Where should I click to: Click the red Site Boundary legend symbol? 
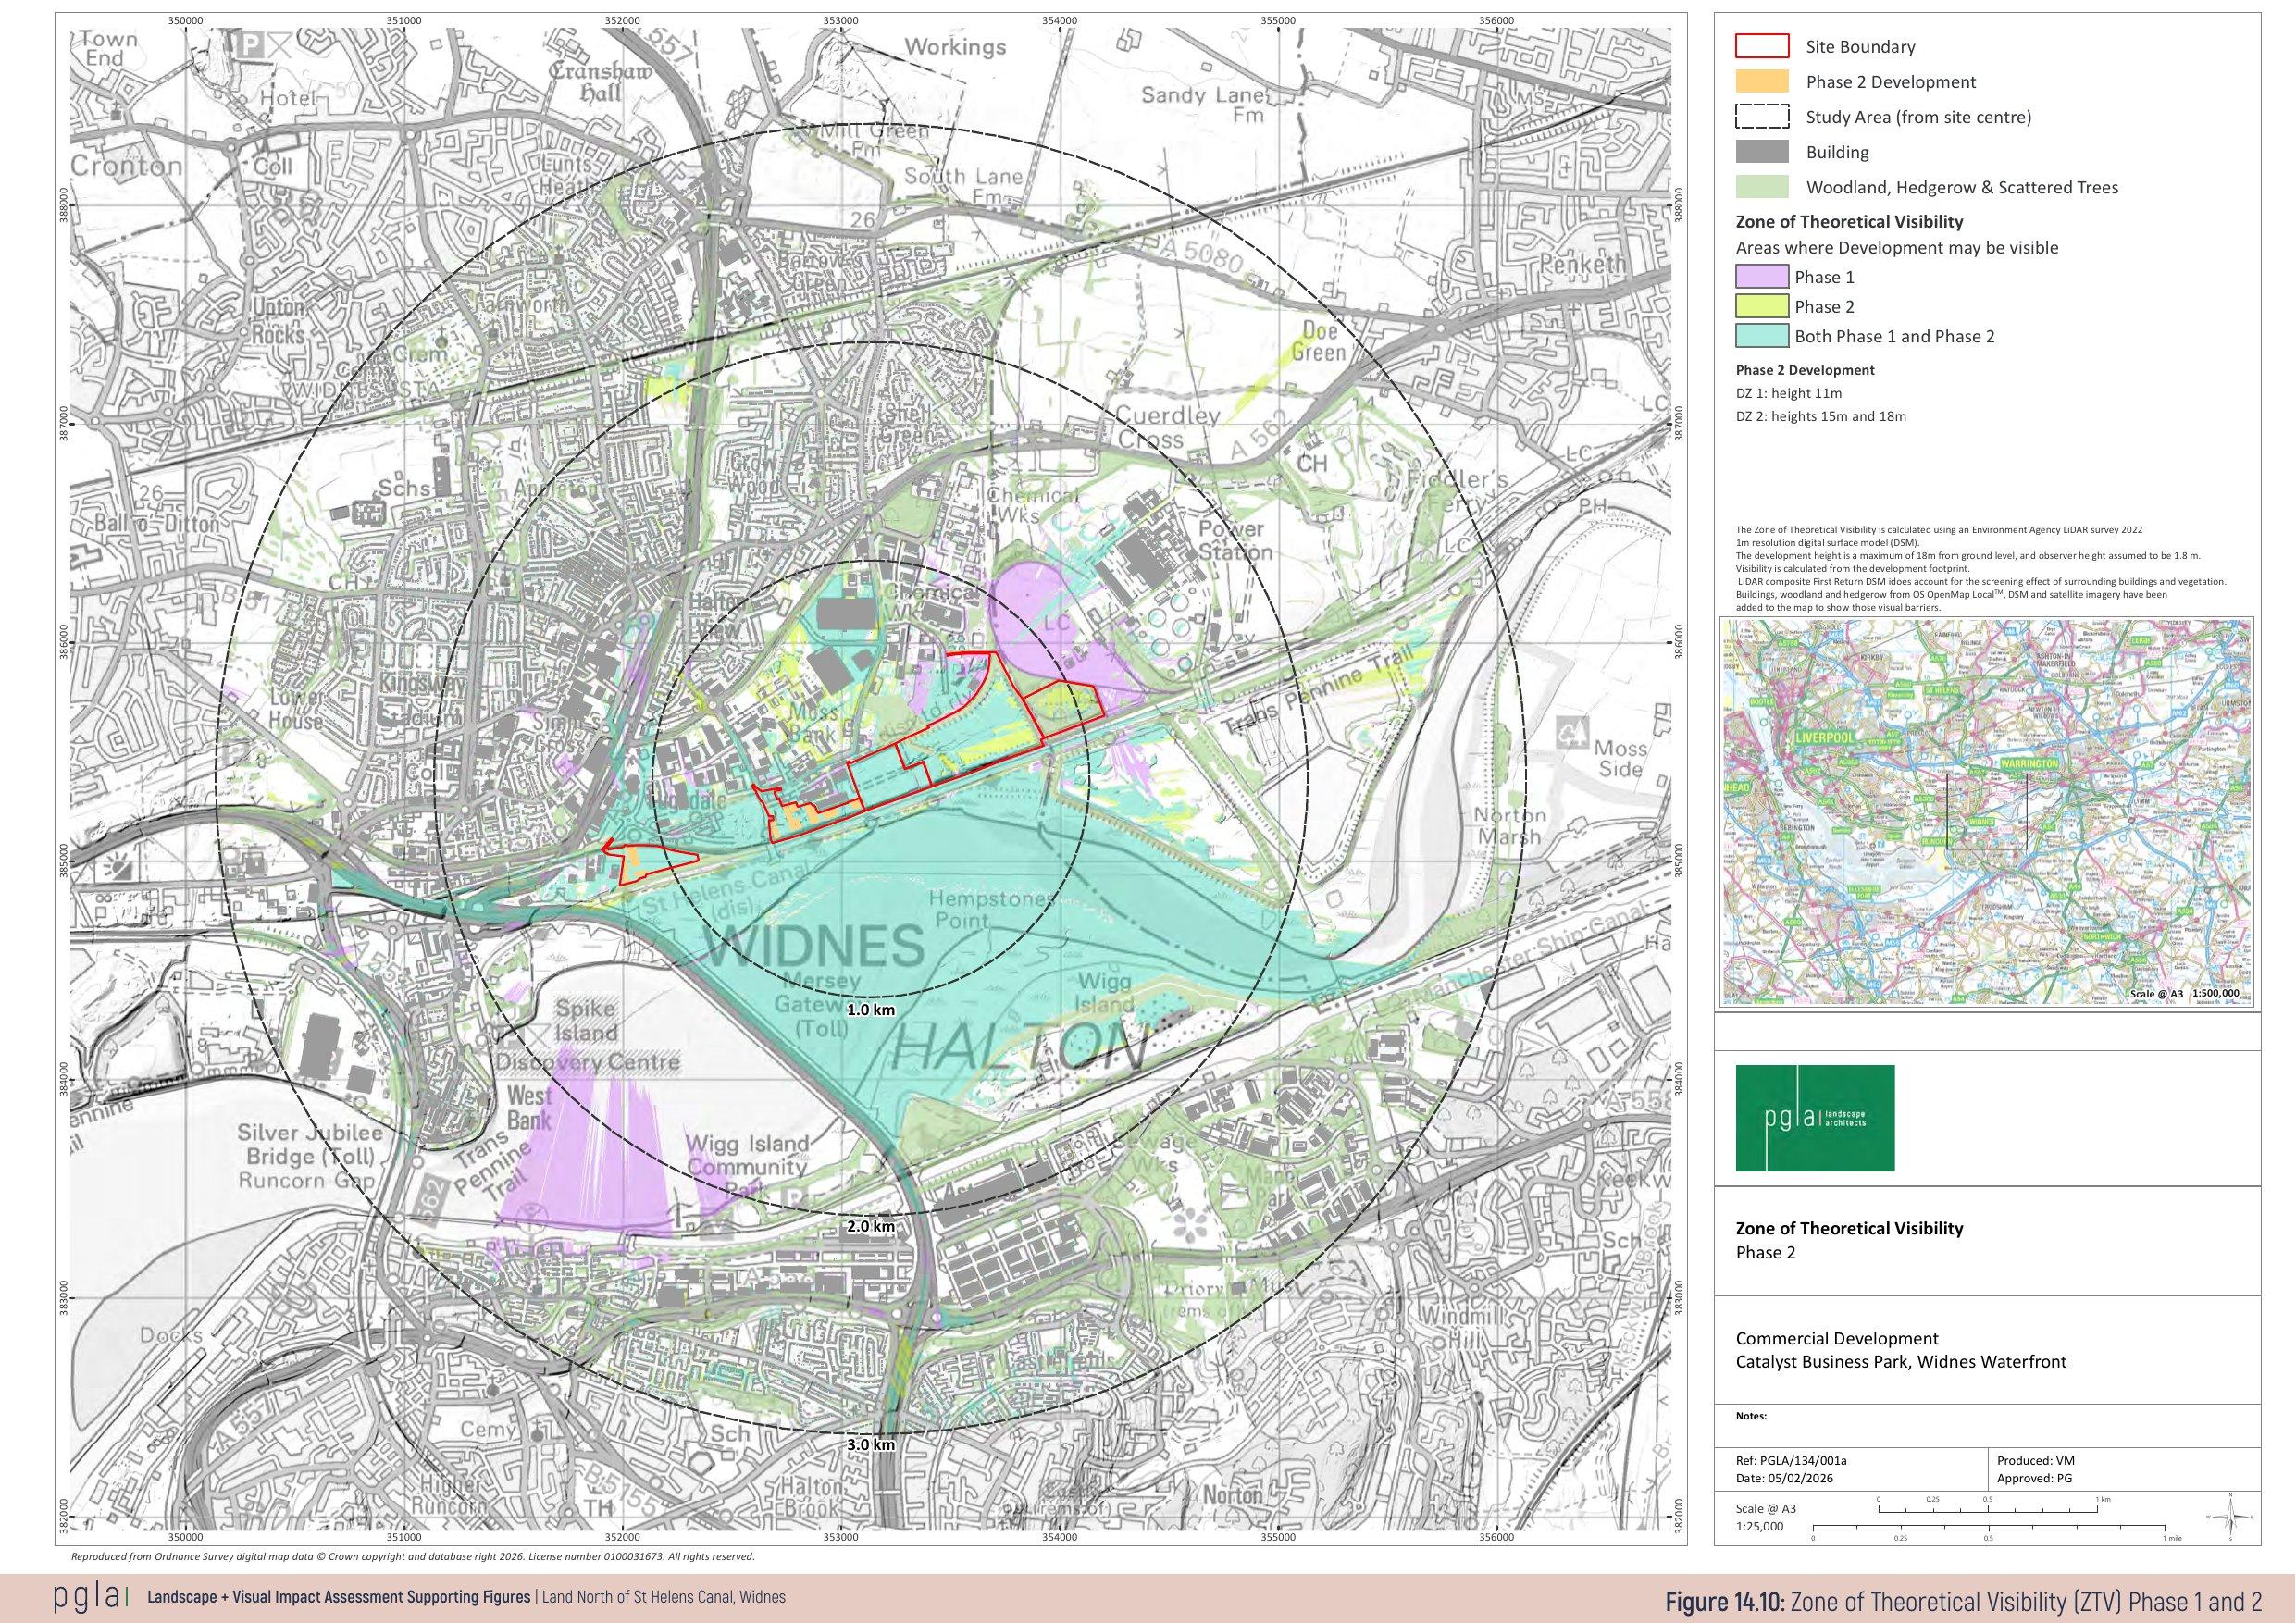pos(1761,46)
